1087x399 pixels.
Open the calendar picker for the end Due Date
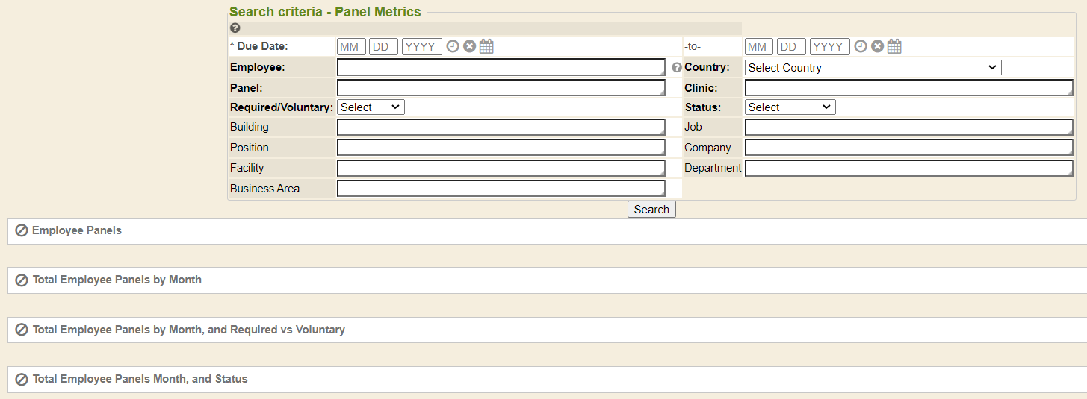click(894, 46)
